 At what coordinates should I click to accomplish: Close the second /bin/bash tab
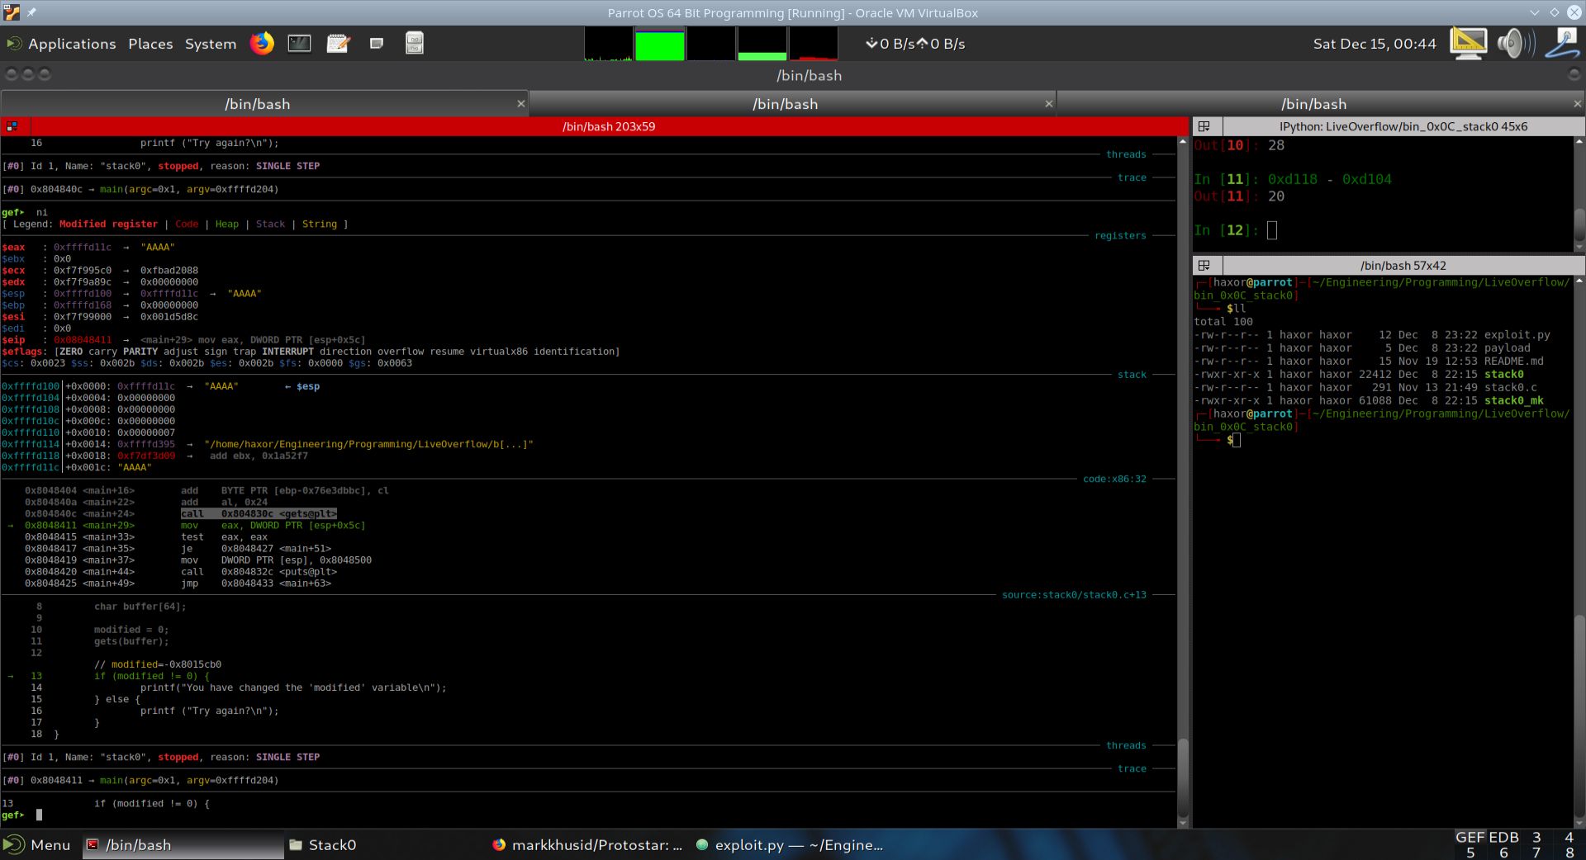1048,103
